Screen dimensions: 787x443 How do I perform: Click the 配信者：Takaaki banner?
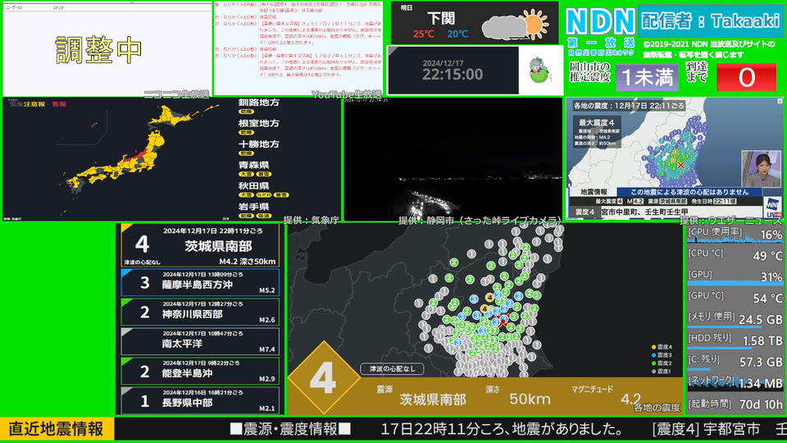[711, 21]
